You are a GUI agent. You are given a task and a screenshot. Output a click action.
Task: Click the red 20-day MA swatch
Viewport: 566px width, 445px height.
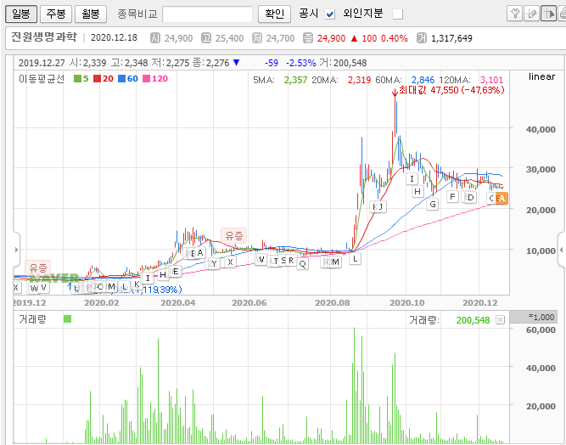(x=97, y=78)
